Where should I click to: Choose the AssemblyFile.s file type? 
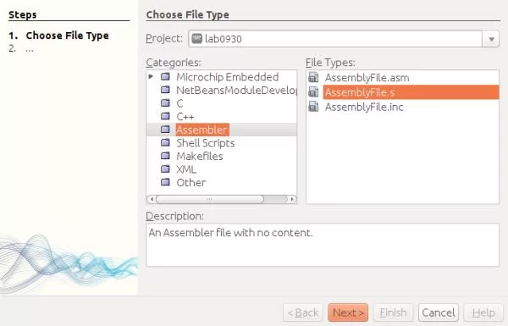(x=411, y=92)
